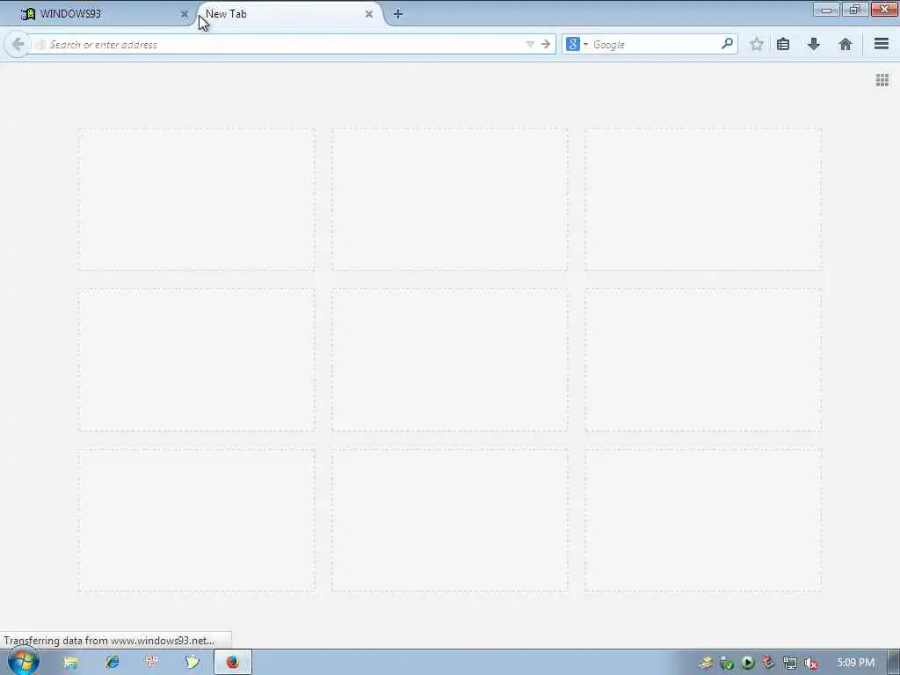This screenshot has height=675, width=900.
Task: Open the taskbar icon right of Internet Explorer
Action: (x=151, y=663)
